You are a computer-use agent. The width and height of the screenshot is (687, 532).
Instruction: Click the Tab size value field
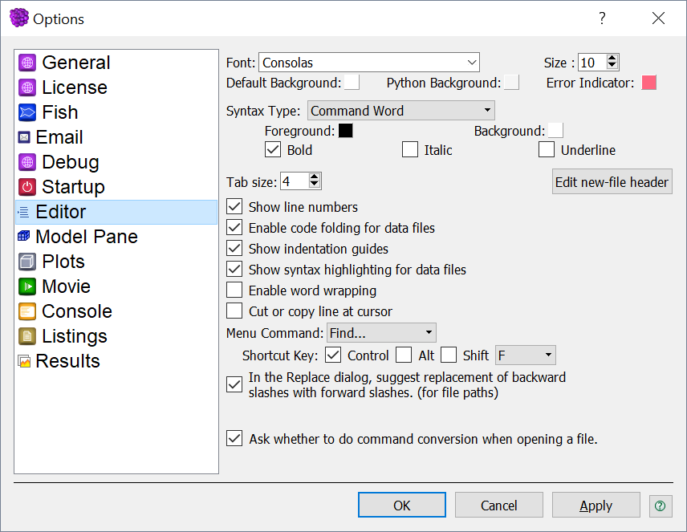[295, 181]
